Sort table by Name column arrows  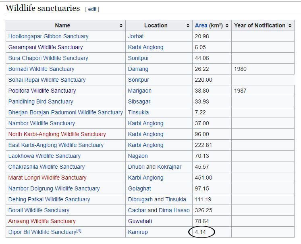[x=121, y=25]
